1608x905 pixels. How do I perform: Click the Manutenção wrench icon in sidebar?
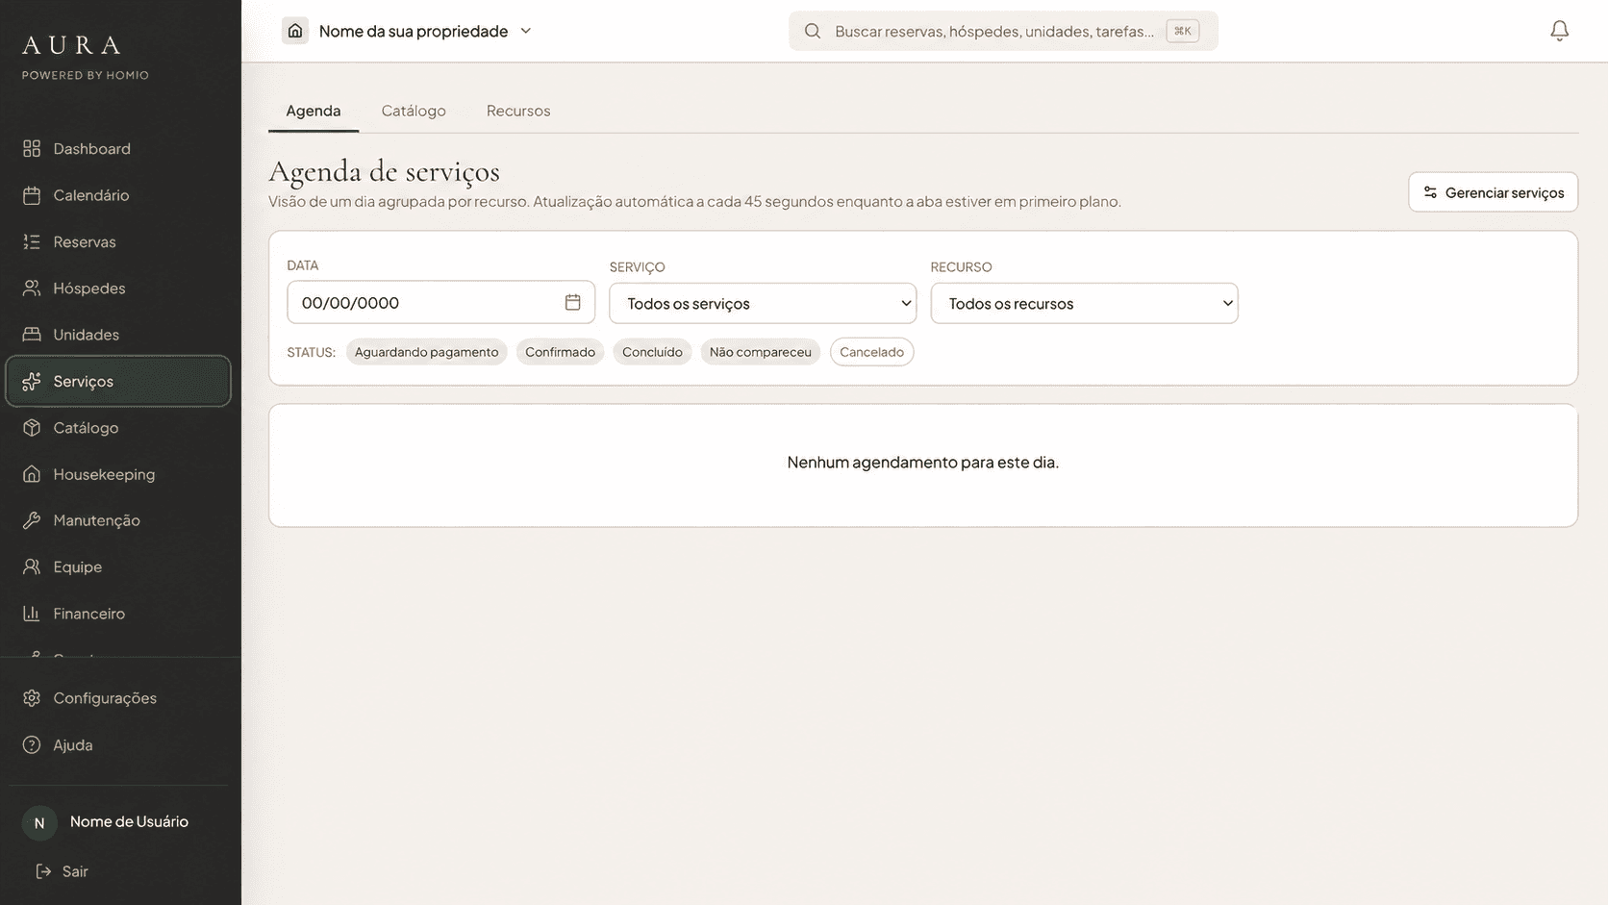coord(32,520)
